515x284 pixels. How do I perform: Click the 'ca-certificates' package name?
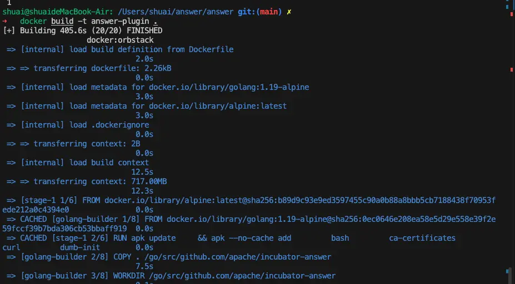pos(422,238)
